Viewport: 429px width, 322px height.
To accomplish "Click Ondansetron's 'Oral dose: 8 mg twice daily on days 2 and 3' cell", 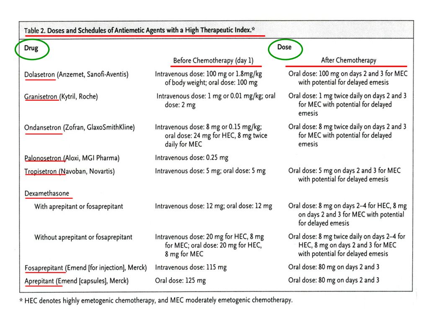I will 347,135.
